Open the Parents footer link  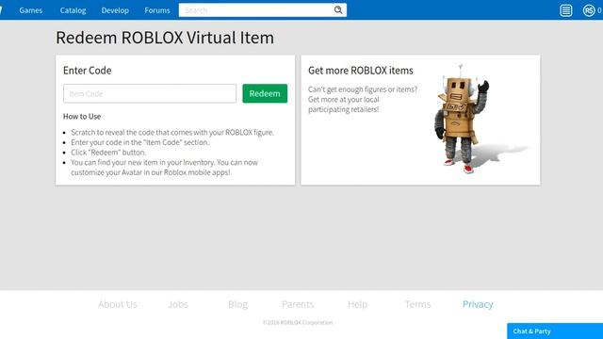coord(298,304)
